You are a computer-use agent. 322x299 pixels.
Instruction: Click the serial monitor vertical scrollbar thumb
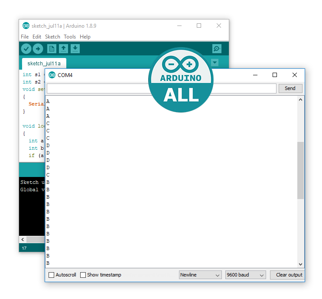click(300, 170)
